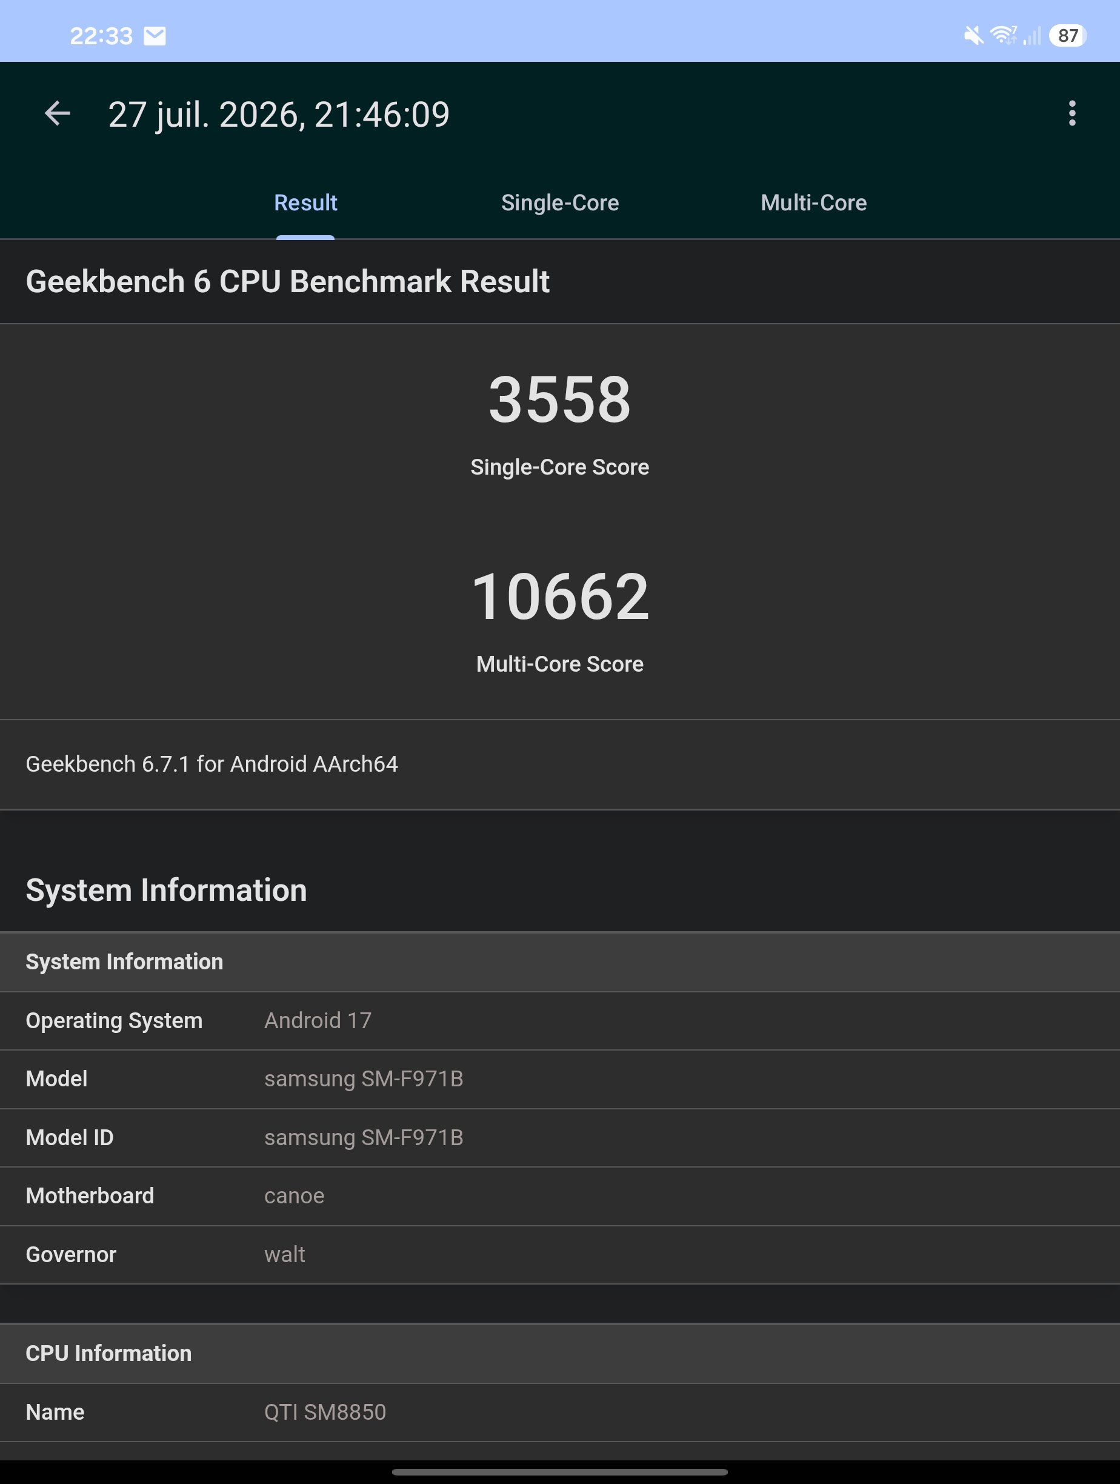Tap the CPU Information header row

[x=560, y=1353]
